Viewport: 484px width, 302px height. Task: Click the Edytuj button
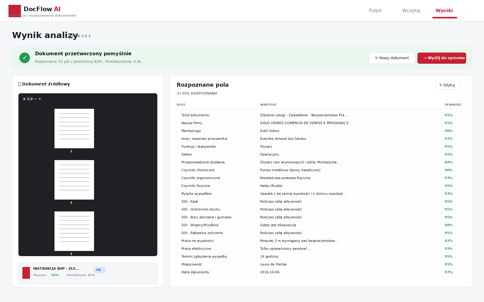448,85
